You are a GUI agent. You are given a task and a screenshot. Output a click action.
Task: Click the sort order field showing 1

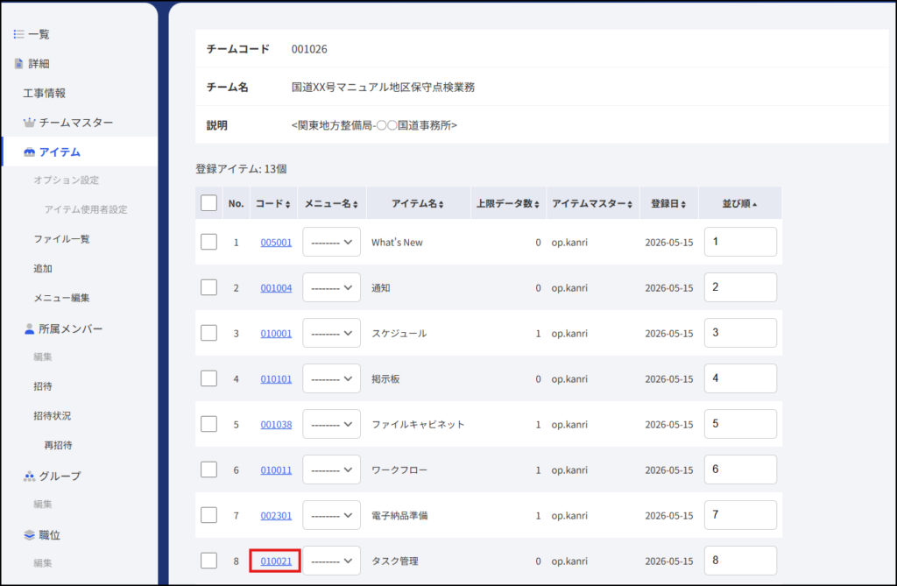click(x=740, y=242)
